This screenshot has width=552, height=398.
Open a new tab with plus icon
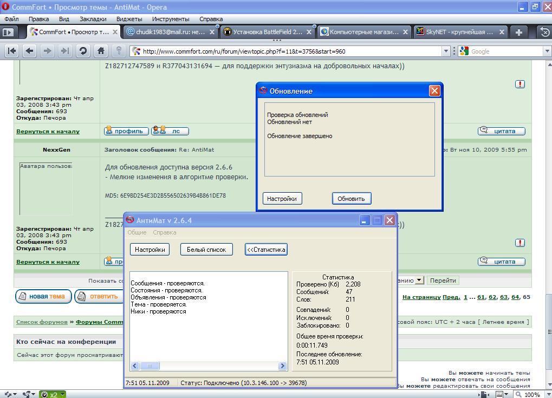(518, 32)
